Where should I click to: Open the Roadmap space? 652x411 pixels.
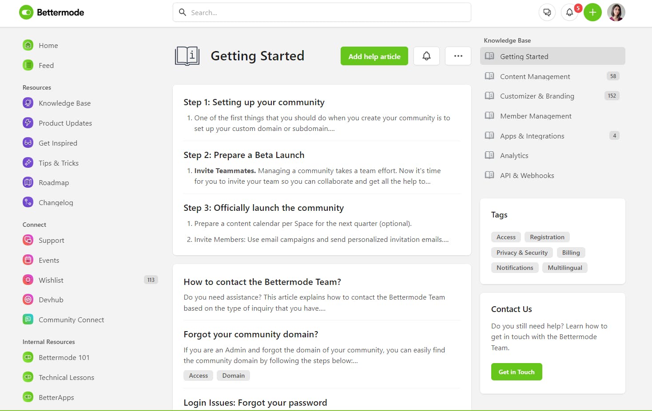point(53,183)
